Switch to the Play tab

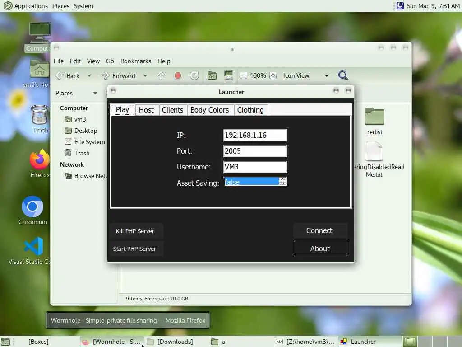click(x=122, y=110)
